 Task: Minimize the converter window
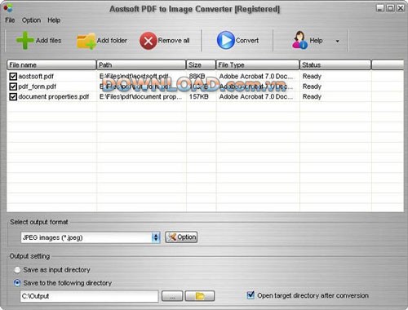click(x=380, y=8)
